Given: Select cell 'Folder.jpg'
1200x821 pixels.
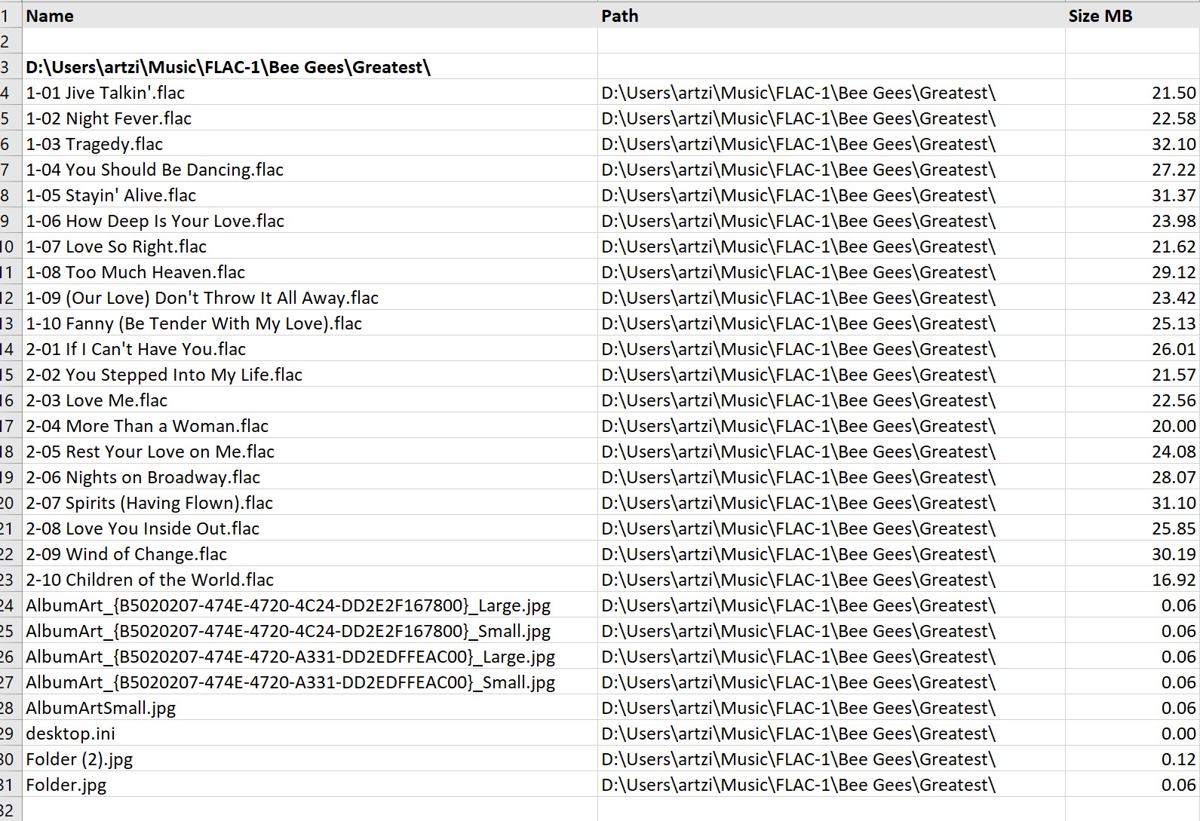Looking at the screenshot, I should tap(310, 785).
